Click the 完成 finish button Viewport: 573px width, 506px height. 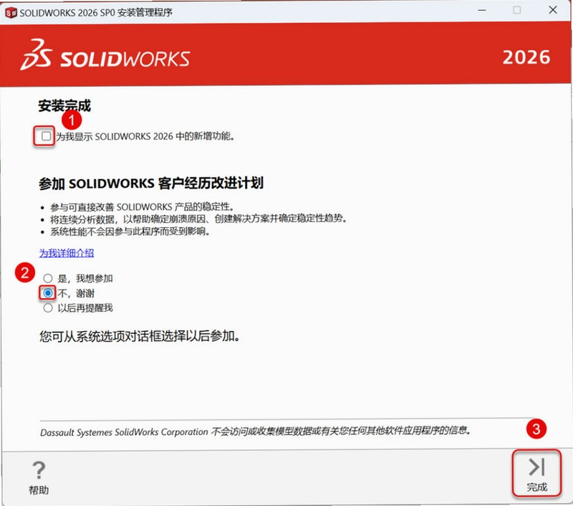[536, 474]
